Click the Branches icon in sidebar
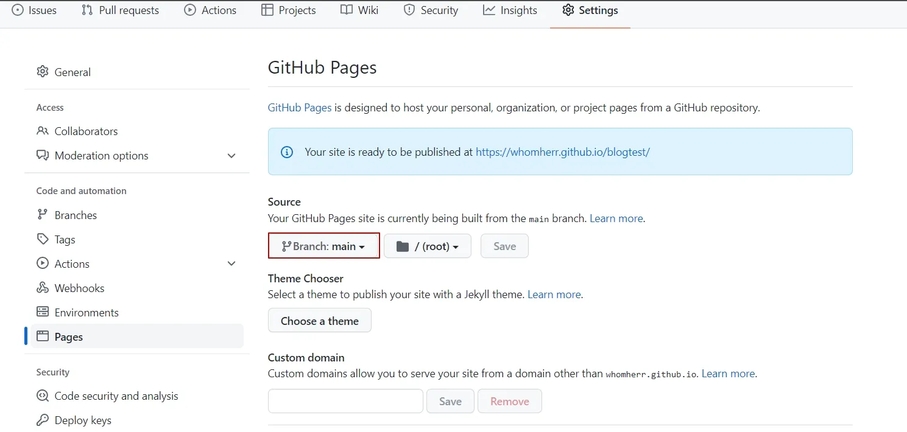Screen dimensions: 907x432 pyautogui.click(x=43, y=215)
